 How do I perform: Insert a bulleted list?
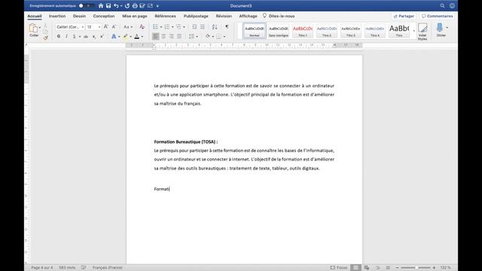(x=156, y=27)
